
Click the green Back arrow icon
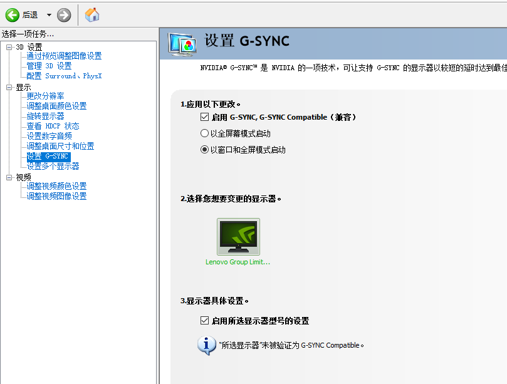point(13,15)
